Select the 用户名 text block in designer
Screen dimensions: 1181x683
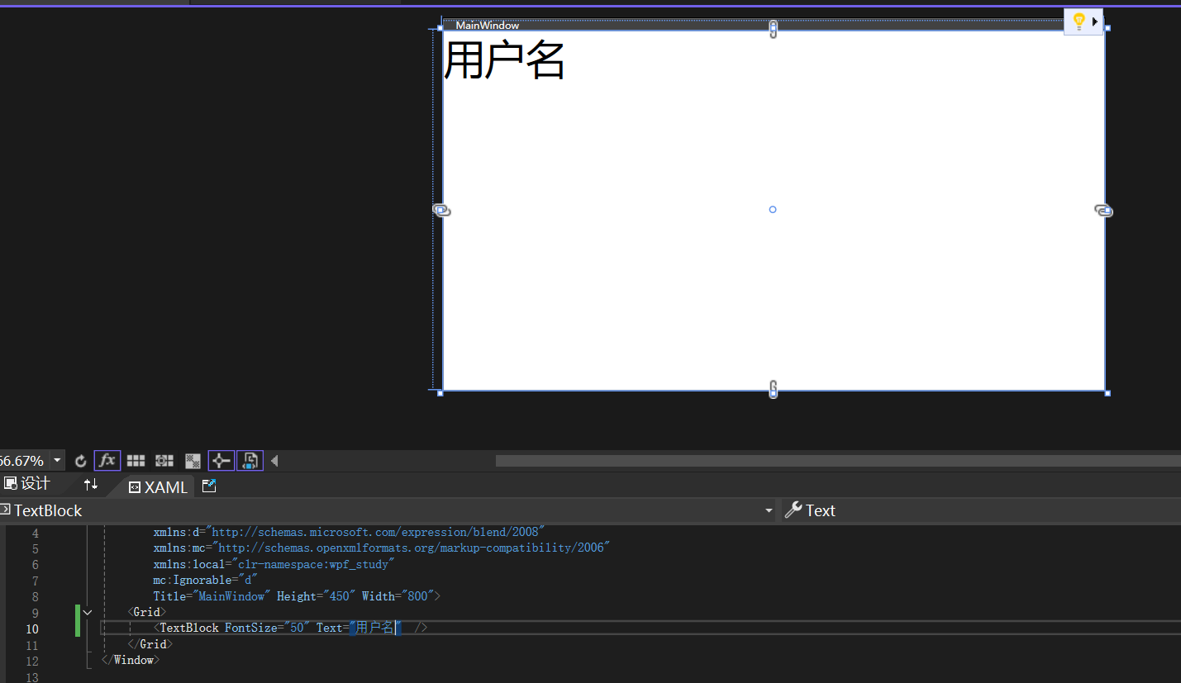(504, 60)
